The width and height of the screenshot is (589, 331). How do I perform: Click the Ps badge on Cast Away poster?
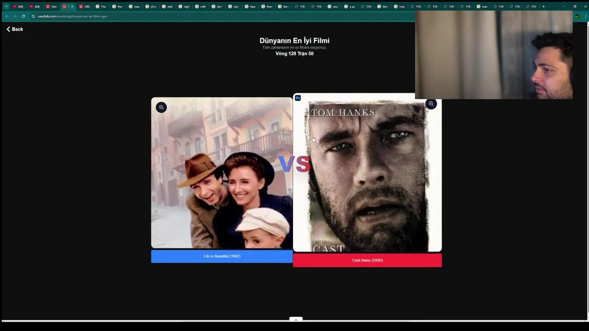(x=298, y=98)
